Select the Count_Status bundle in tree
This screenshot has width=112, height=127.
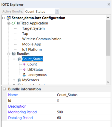[32, 59]
